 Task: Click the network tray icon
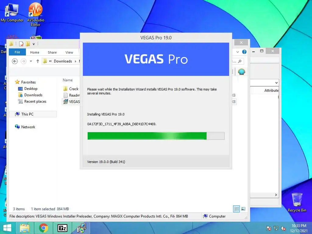(276, 228)
